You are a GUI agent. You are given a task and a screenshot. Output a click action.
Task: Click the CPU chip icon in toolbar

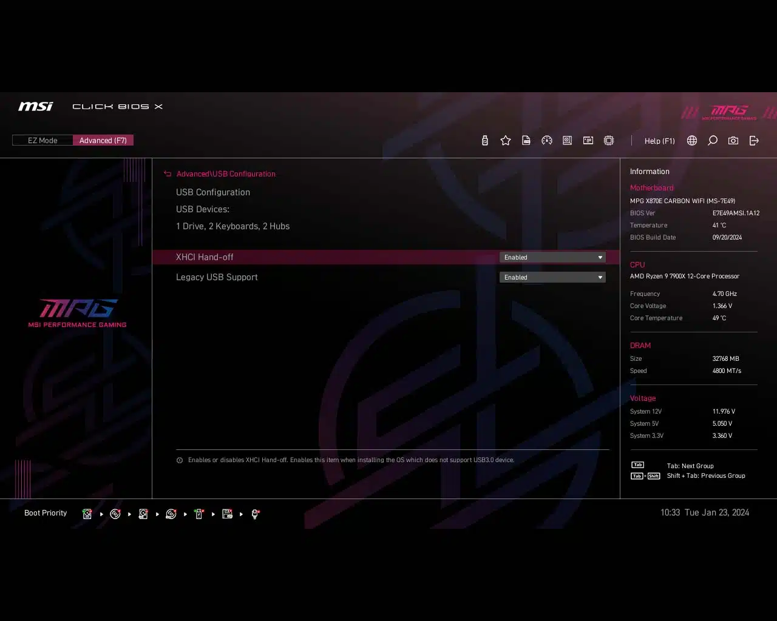(x=609, y=141)
